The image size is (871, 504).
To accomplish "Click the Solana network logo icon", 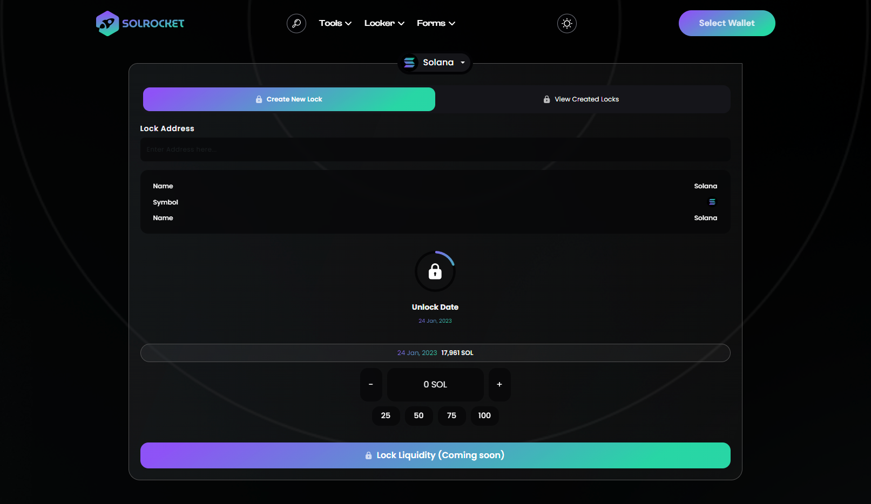I will click(409, 63).
